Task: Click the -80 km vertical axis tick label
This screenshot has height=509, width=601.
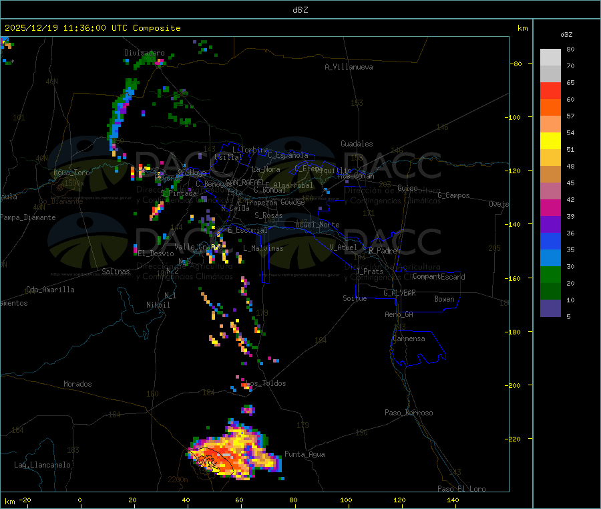Action: pyautogui.click(x=516, y=64)
